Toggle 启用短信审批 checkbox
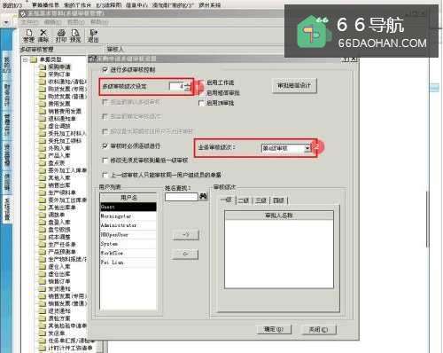 click(x=202, y=92)
